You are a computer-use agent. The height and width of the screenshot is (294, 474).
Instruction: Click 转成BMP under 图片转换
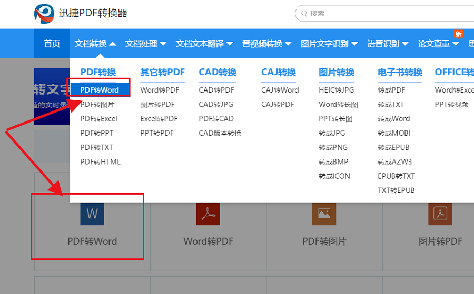pyautogui.click(x=333, y=162)
